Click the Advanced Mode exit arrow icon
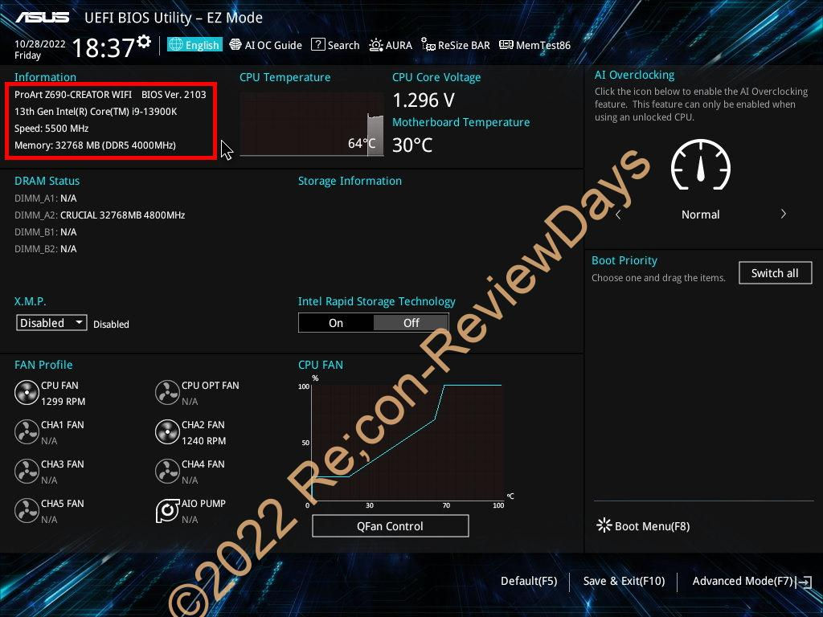823x617 pixels. pos(805,582)
